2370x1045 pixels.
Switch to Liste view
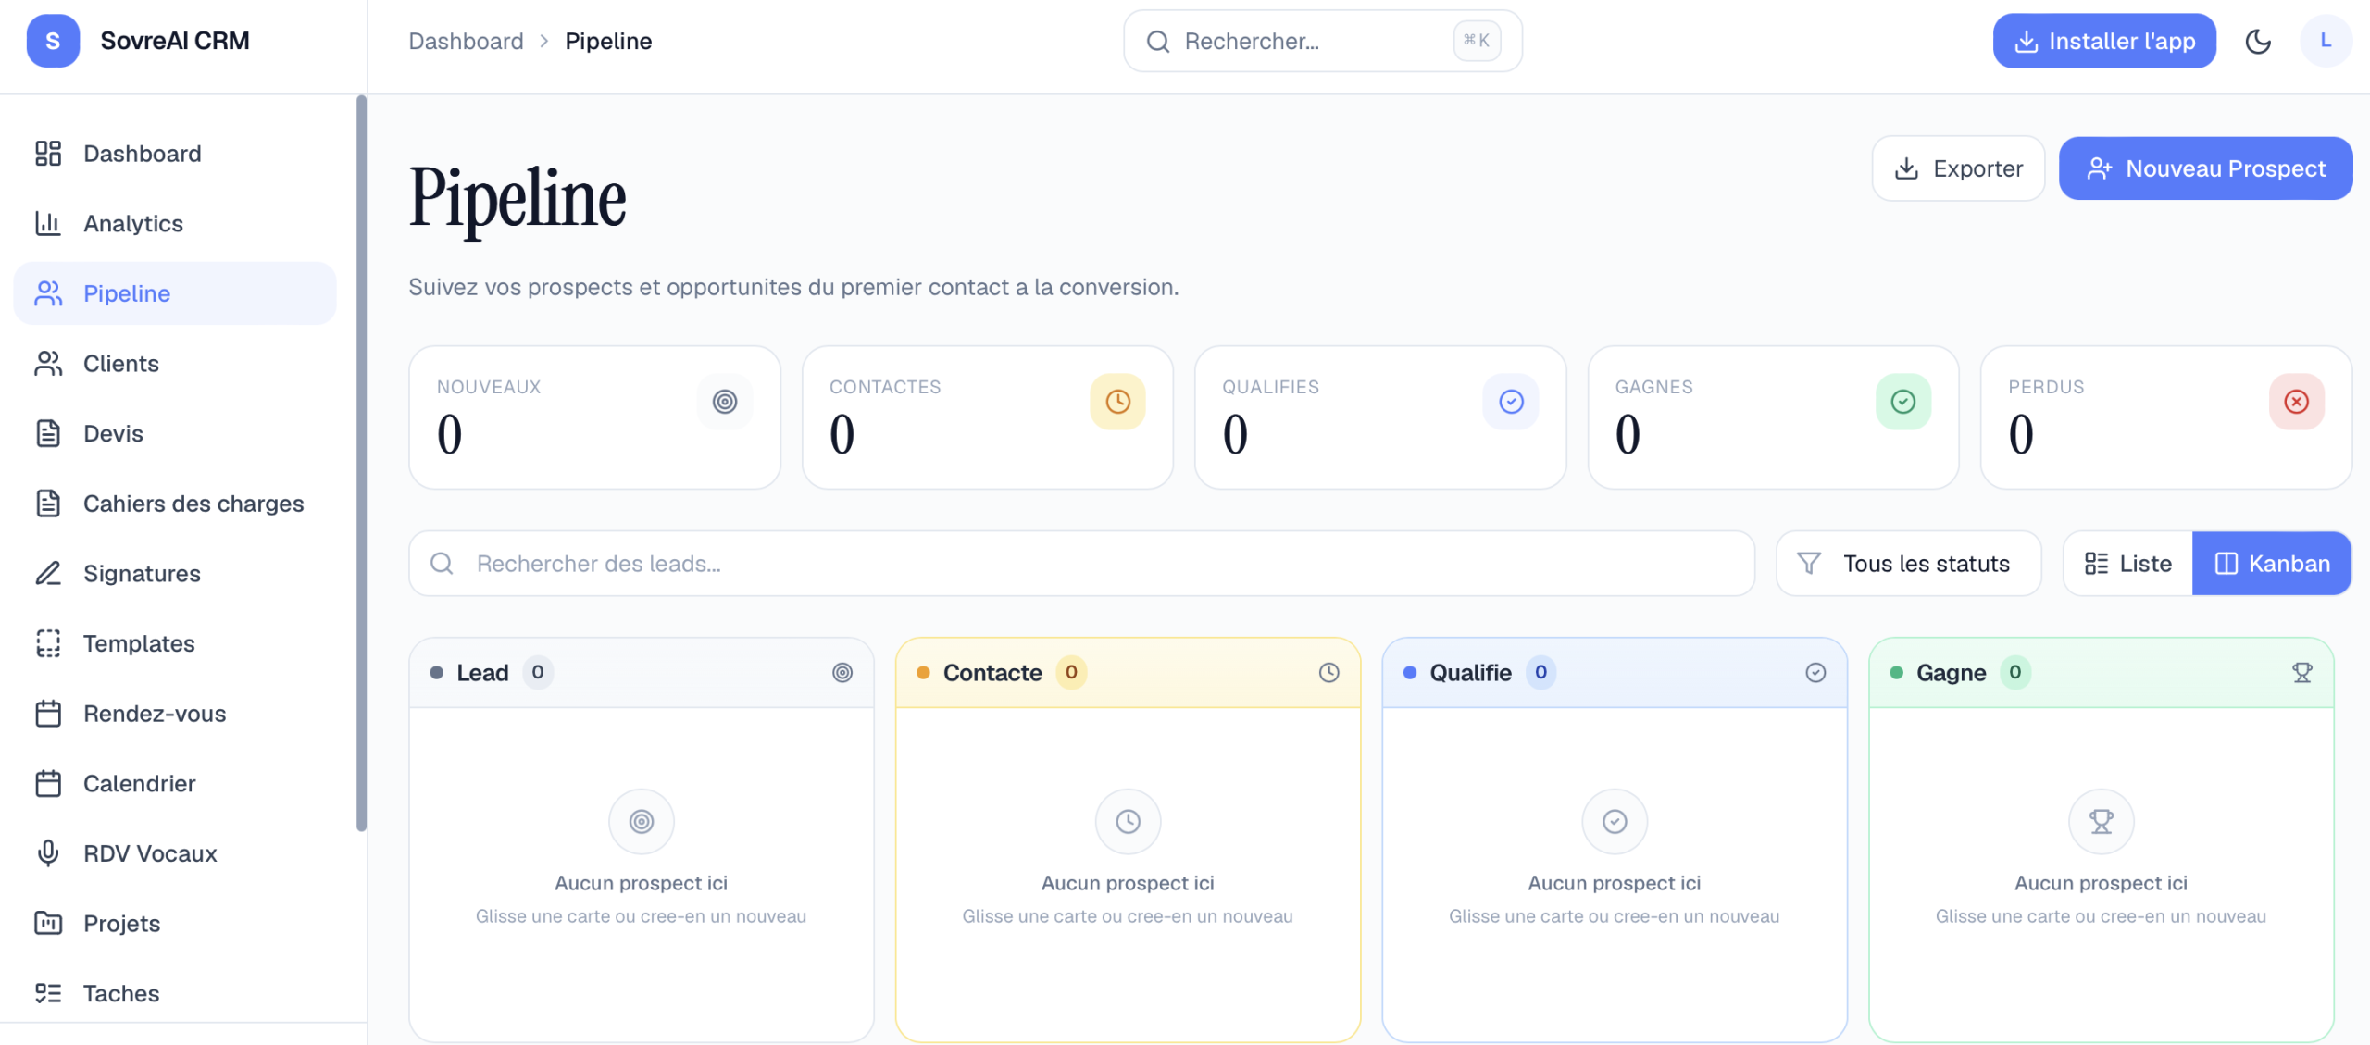click(2127, 564)
